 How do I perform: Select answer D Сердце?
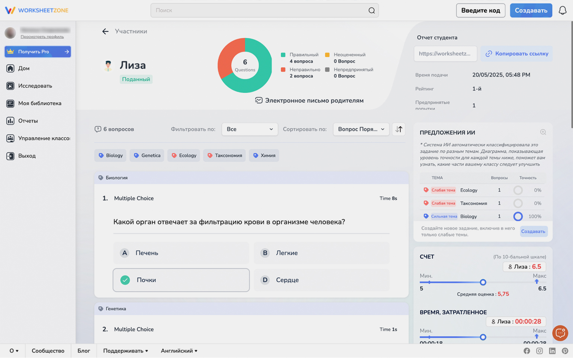(321, 280)
